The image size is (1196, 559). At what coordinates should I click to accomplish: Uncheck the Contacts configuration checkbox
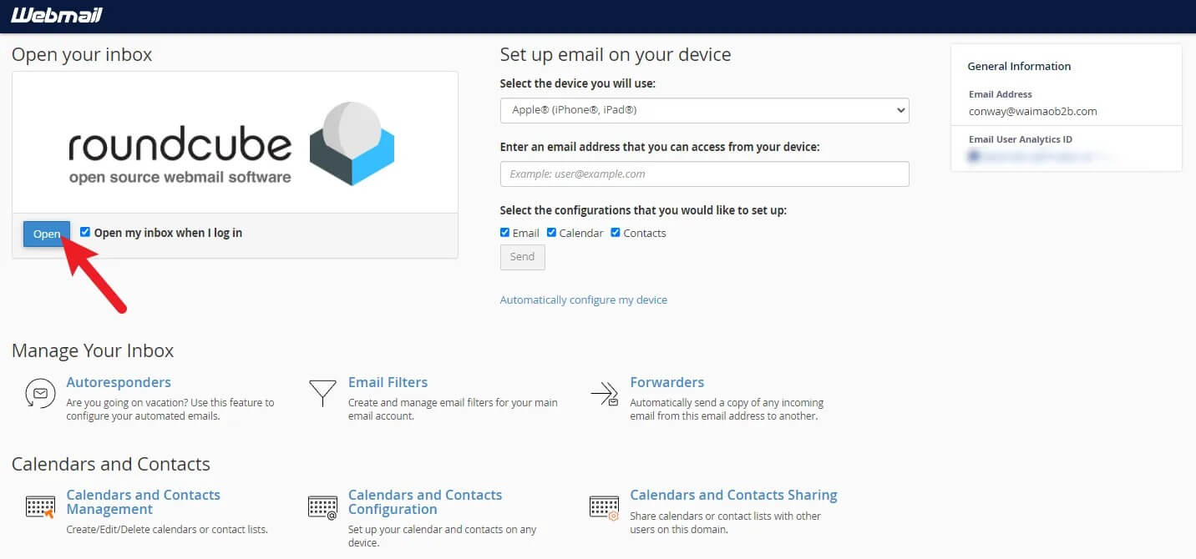tap(616, 233)
